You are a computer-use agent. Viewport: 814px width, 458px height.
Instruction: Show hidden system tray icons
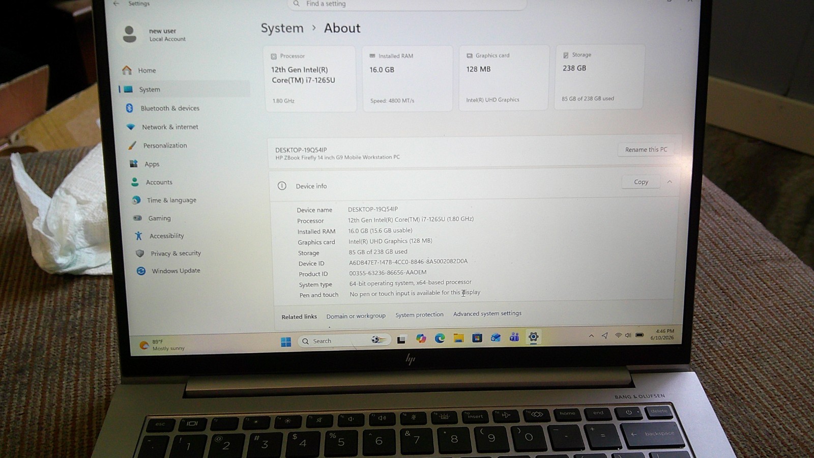591,336
